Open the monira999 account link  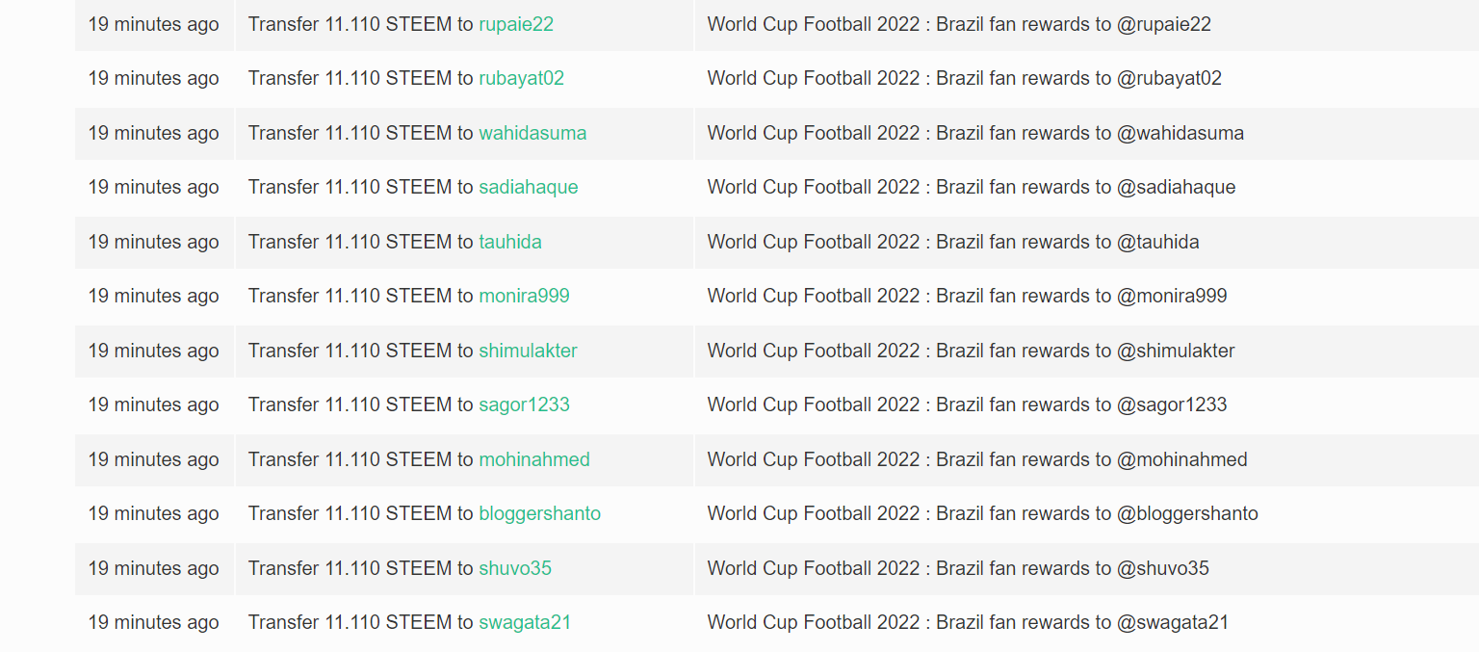pos(524,296)
